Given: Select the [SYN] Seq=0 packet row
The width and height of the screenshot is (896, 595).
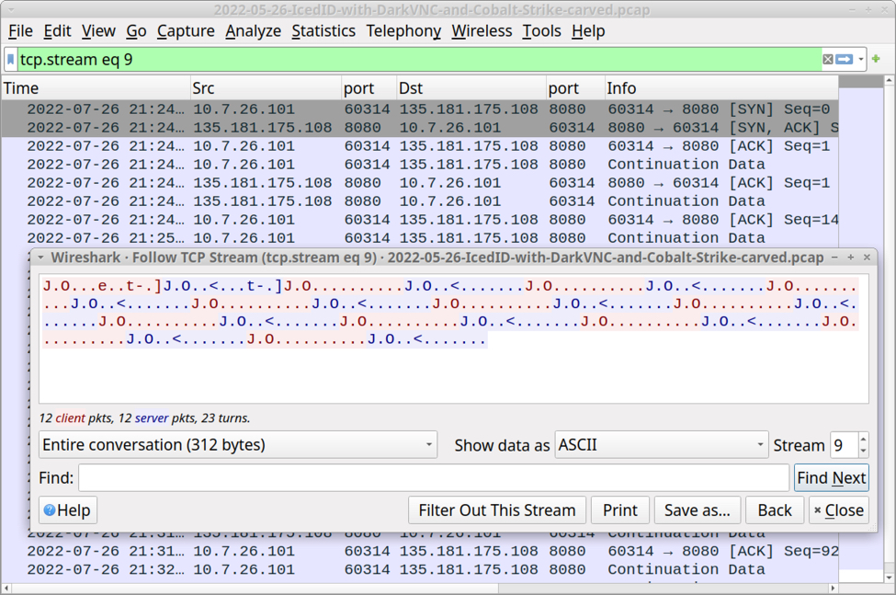Looking at the screenshot, I should pyautogui.click(x=420, y=109).
